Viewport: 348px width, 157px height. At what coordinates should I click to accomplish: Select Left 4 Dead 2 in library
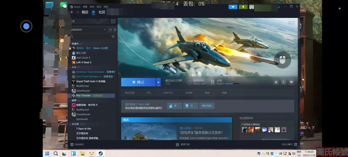(84, 62)
